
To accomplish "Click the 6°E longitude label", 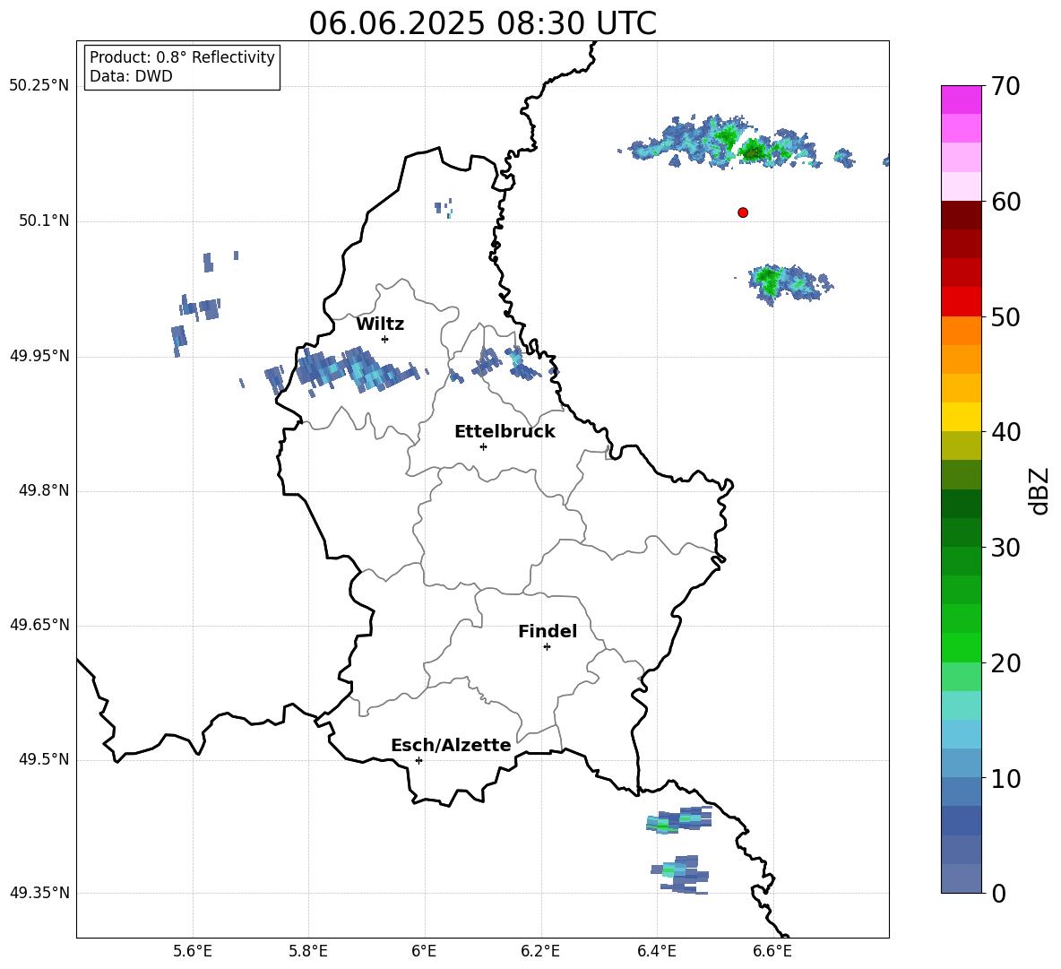I will coord(424,951).
